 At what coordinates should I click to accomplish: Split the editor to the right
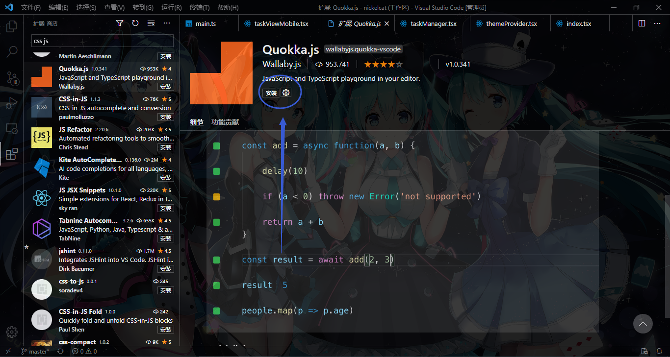[x=642, y=23]
